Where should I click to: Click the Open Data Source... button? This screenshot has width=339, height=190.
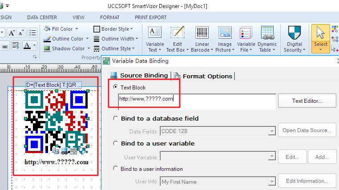[307, 130]
